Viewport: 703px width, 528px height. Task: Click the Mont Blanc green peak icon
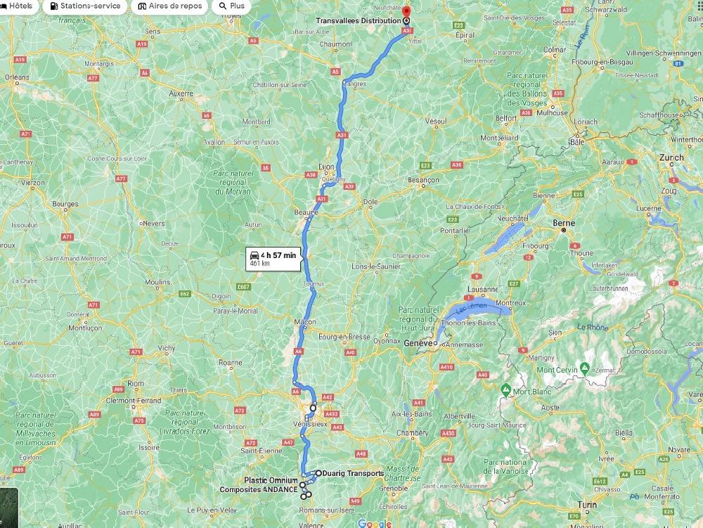point(506,389)
